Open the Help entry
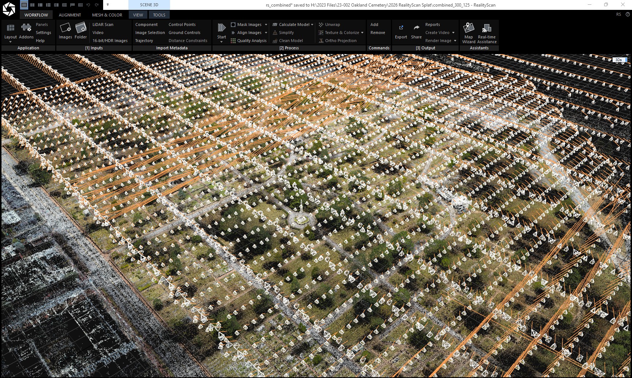 click(40, 41)
